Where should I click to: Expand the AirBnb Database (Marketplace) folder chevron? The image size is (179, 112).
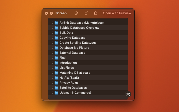[x=53, y=22]
